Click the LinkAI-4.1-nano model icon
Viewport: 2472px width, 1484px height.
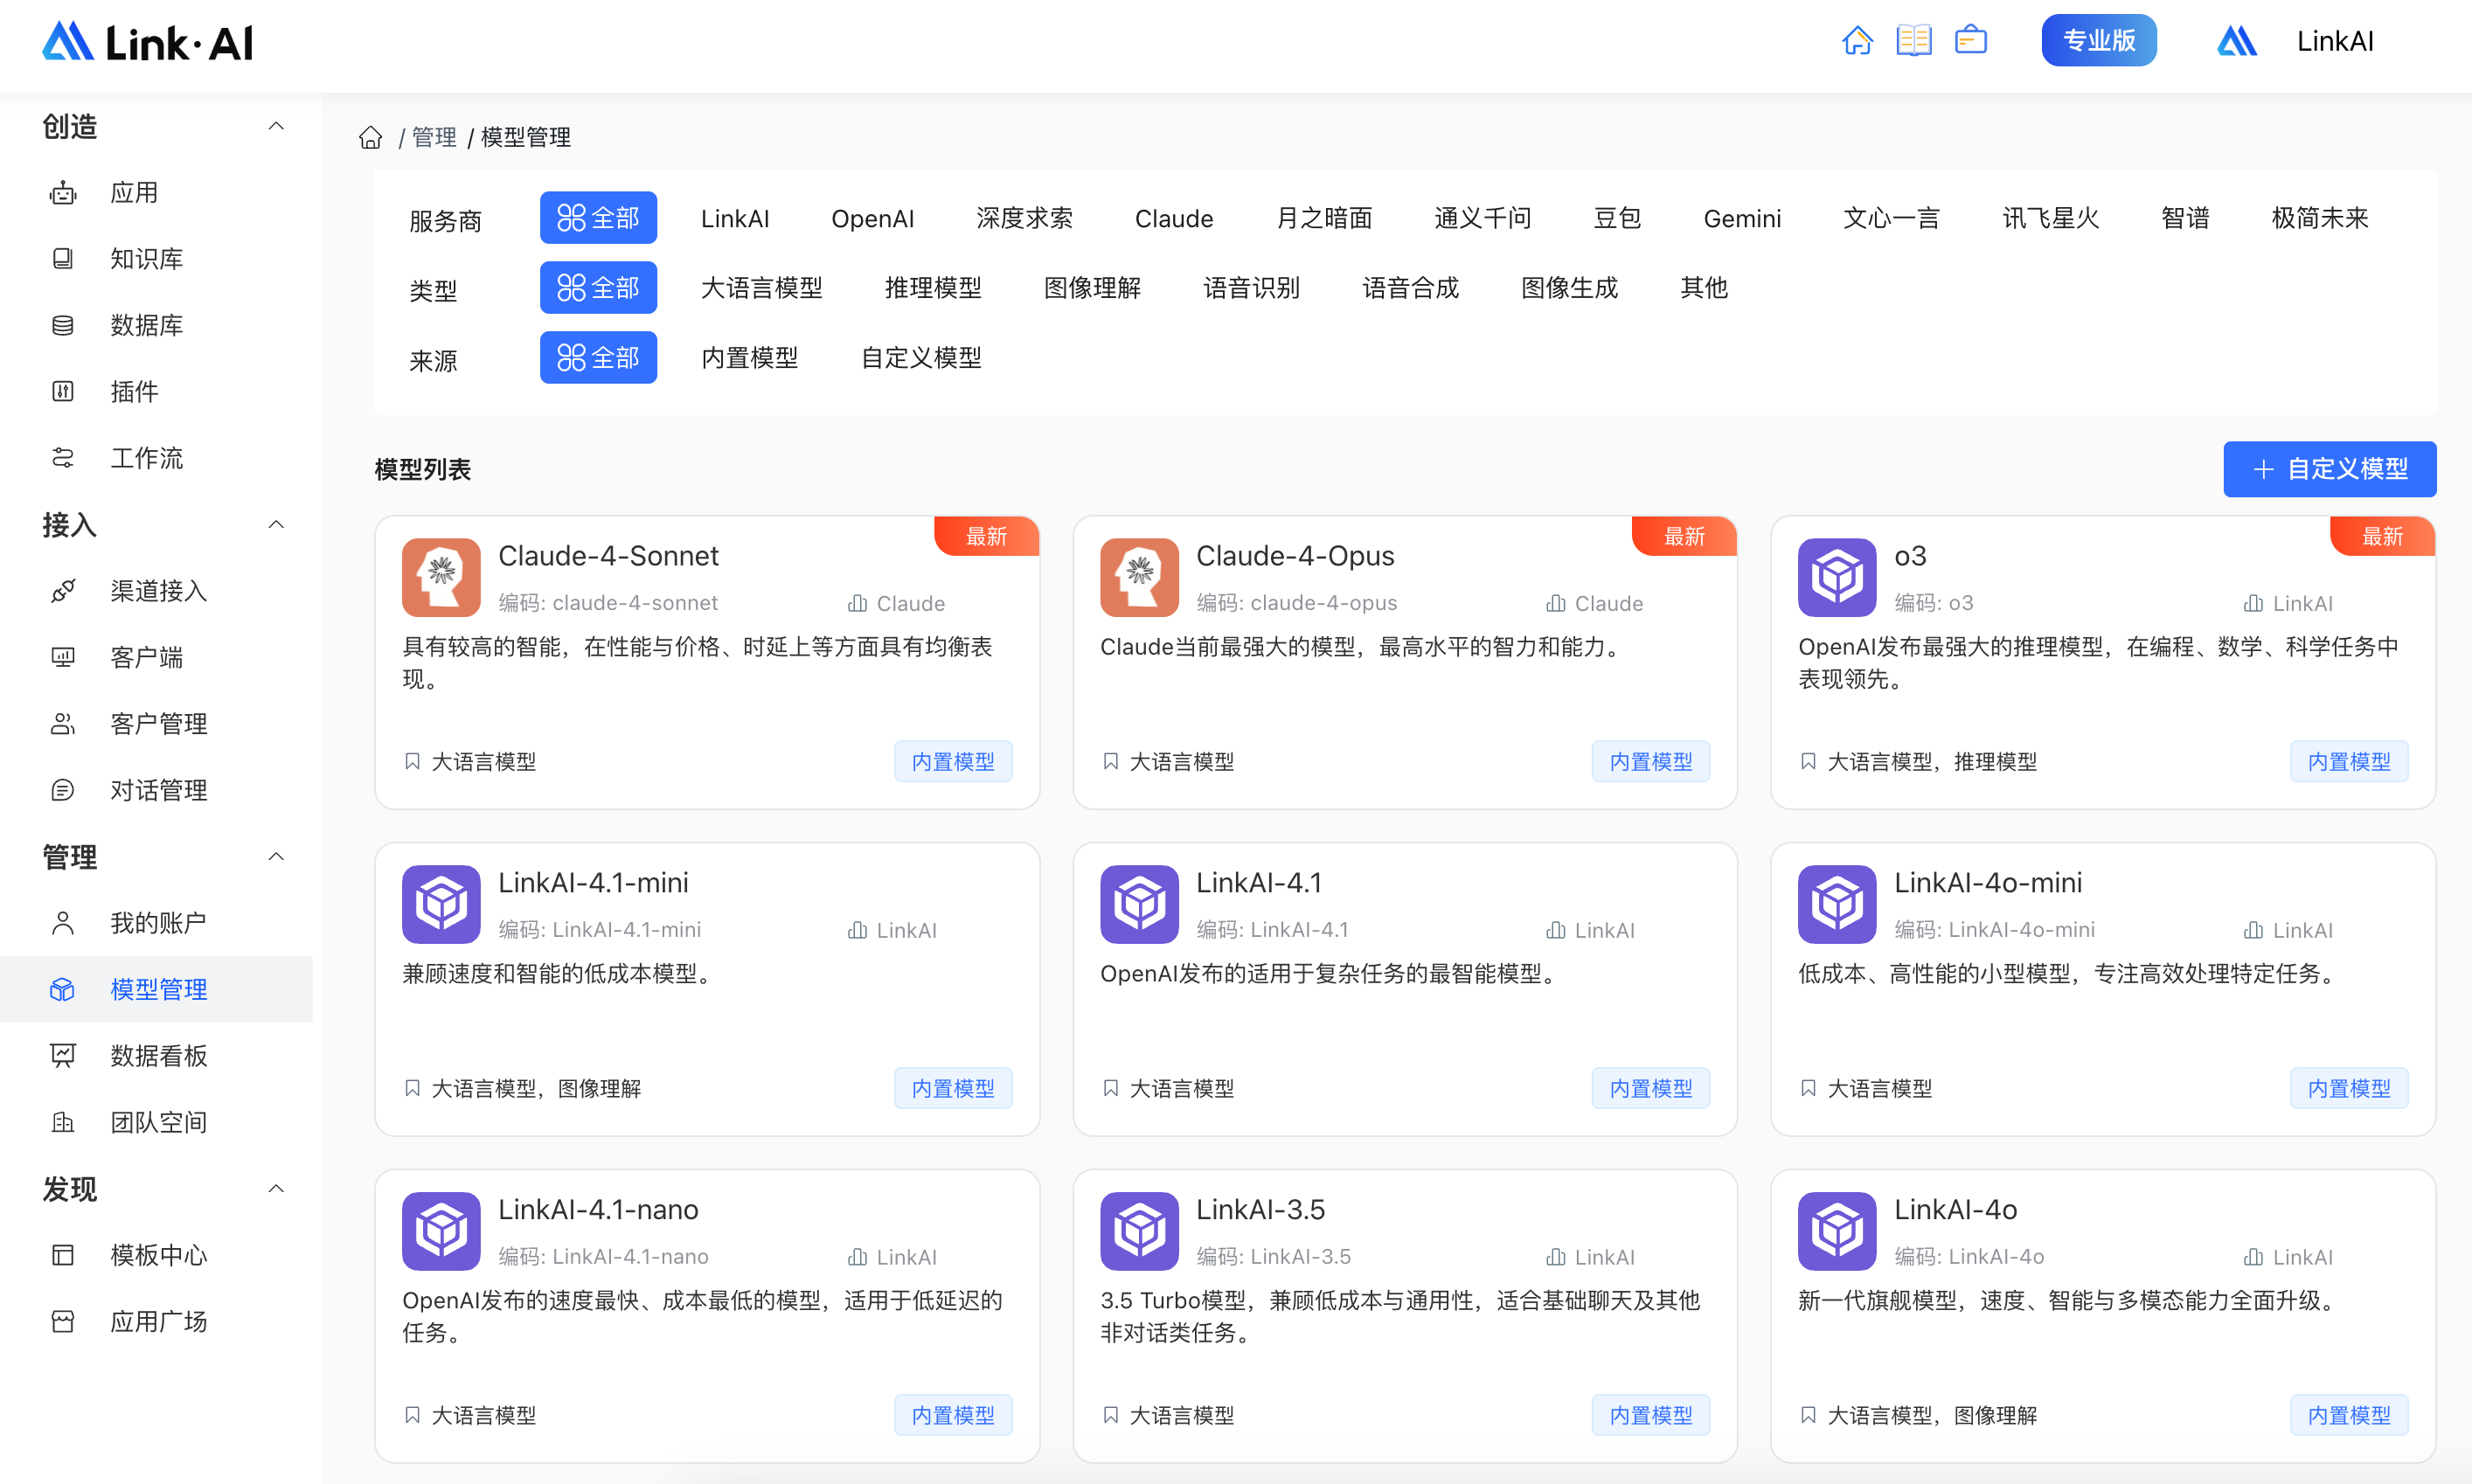pyautogui.click(x=441, y=1231)
